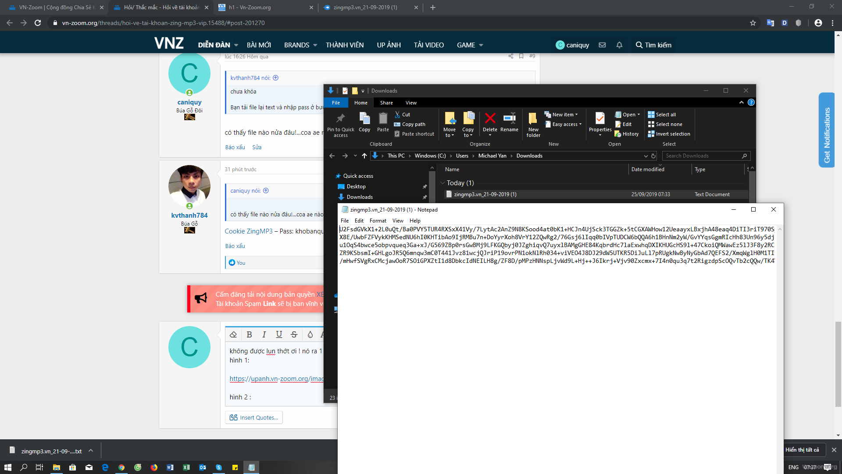The width and height of the screenshot is (842, 474).
Task: Switch to the Explorer View ribbon tab
Action: click(411, 103)
